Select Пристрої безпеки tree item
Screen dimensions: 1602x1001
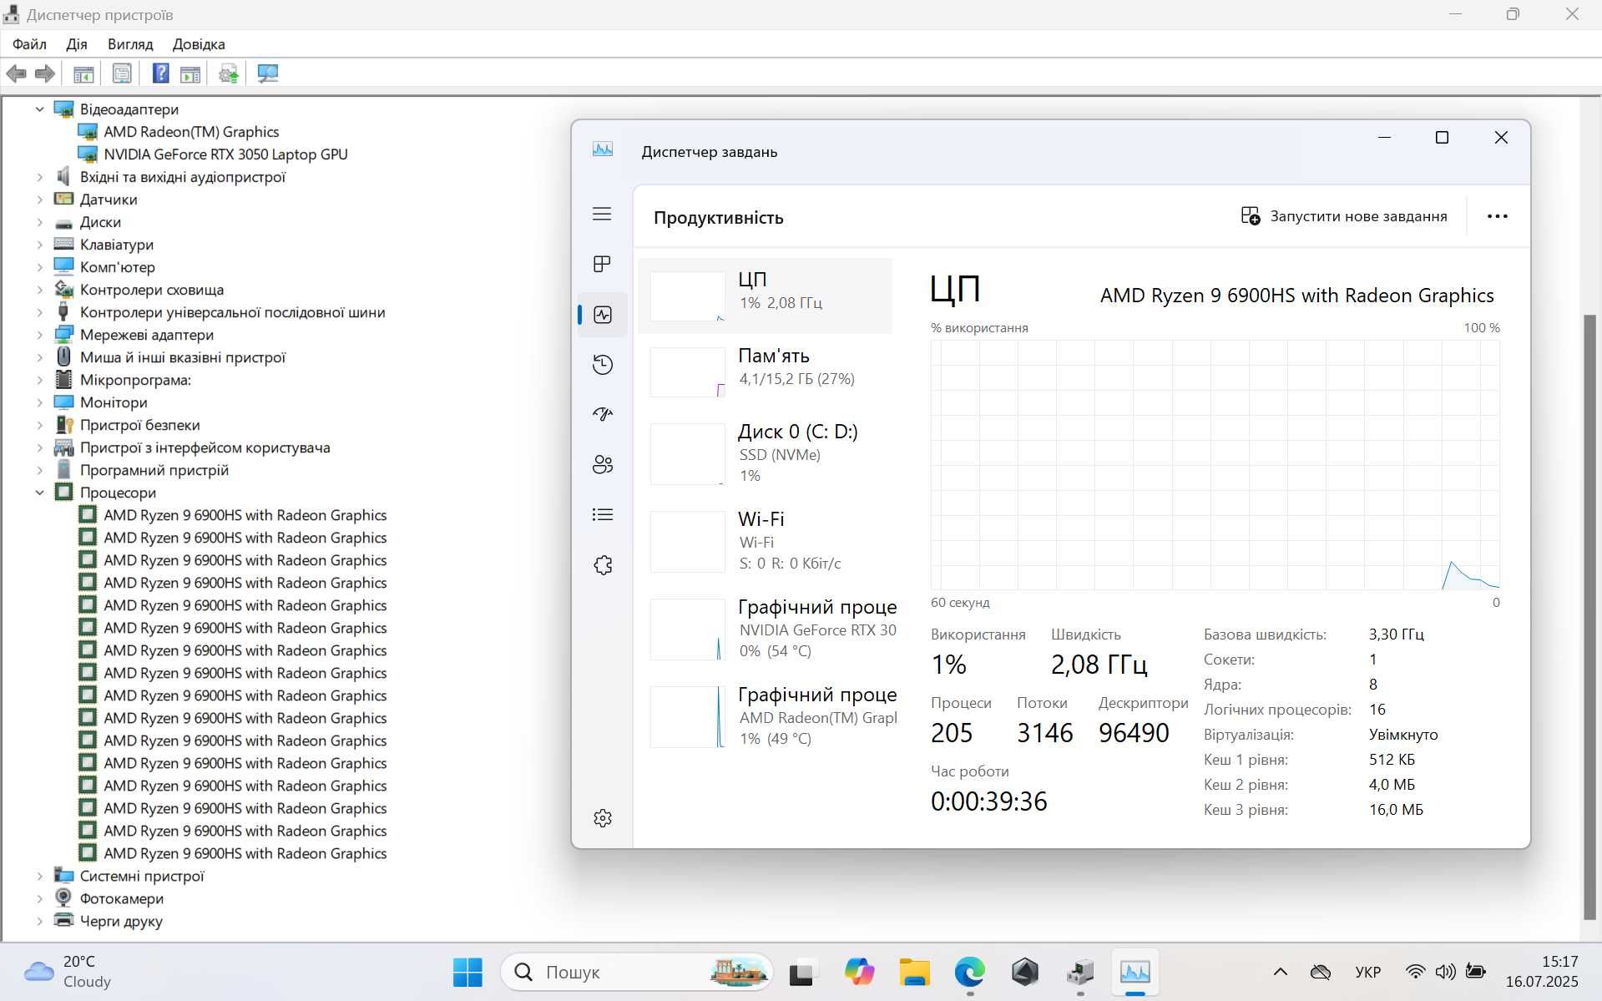pos(139,425)
